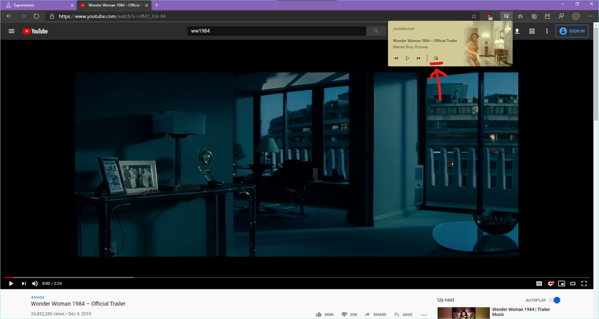599x319 pixels.
Task: Enter picture-in-picture from media popup
Action: [x=436, y=58]
